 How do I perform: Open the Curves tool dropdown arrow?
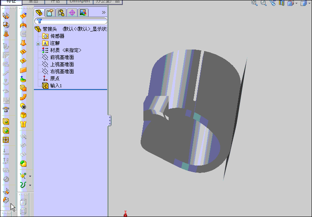click(x=30, y=186)
